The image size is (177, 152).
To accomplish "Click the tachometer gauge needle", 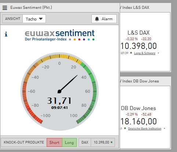I will (x=68, y=84).
